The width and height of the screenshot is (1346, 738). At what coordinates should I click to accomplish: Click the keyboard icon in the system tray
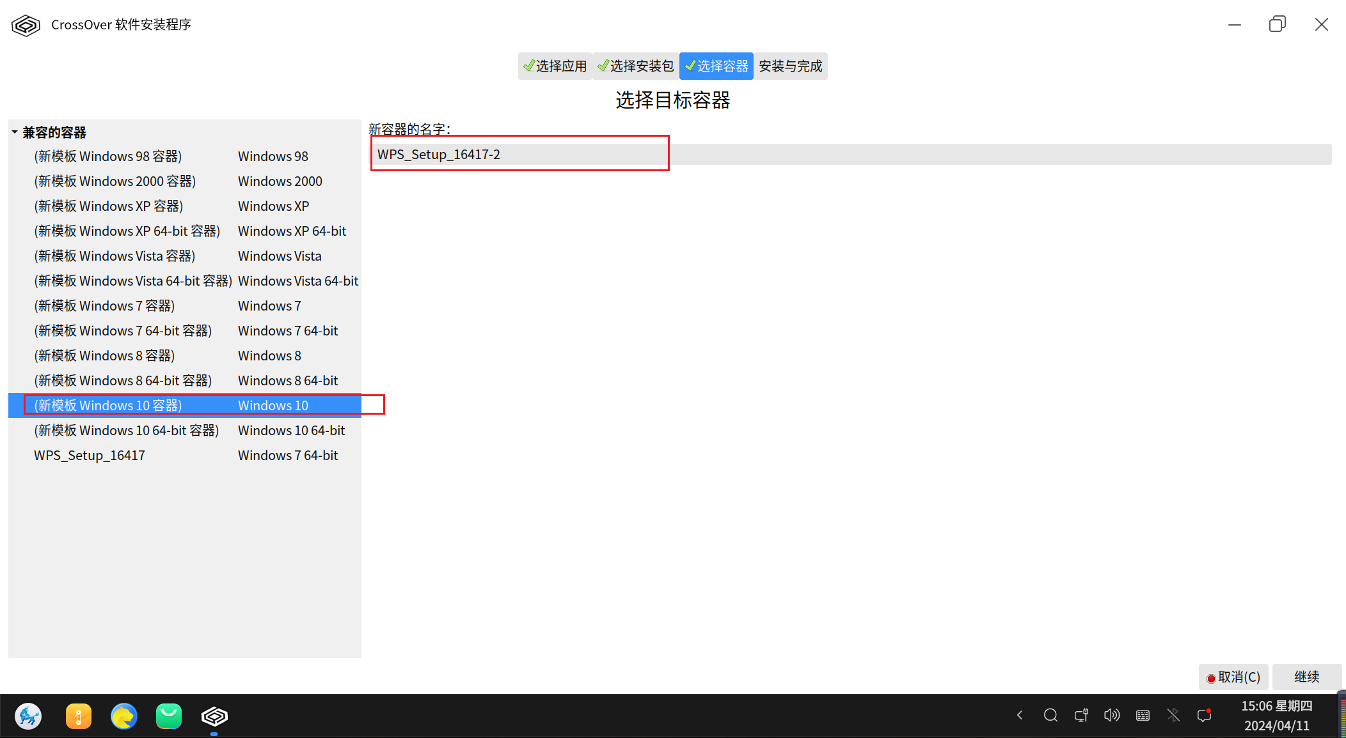pyautogui.click(x=1143, y=715)
